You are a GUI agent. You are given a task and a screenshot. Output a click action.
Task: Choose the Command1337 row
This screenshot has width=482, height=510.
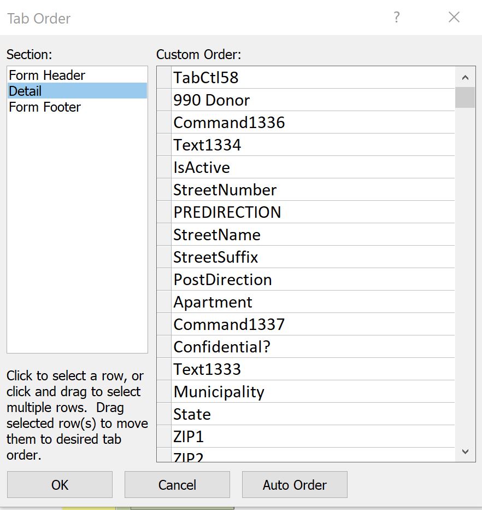pyautogui.click(x=306, y=324)
